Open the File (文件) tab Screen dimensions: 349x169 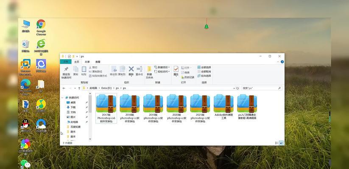click(66, 62)
